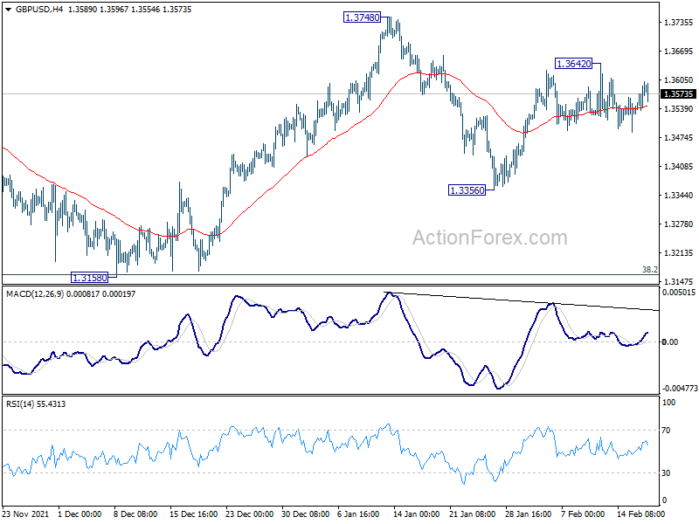Click the 1.32780 price axis value
This screenshot has height=524, width=699.
pyautogui.click(x=679, y=224)
